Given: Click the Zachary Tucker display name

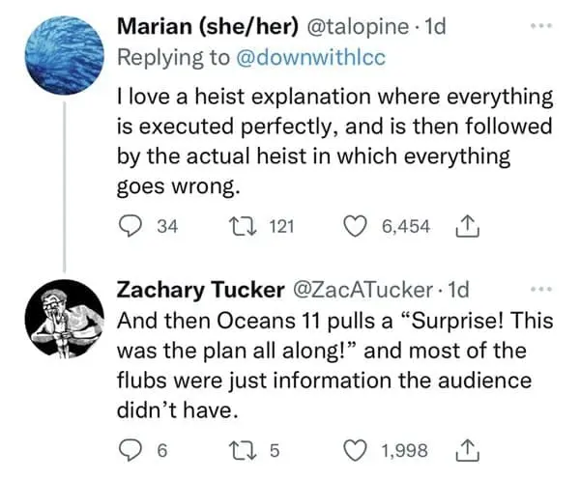Looking at the screenshot, I should click(x=195, y=289).
